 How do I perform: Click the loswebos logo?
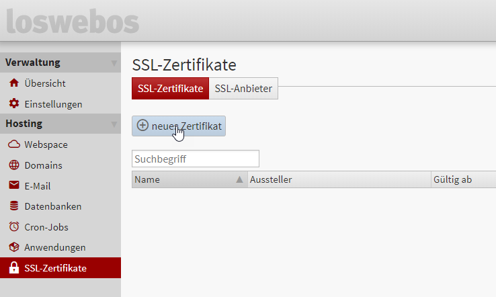(x=73, y=21)
